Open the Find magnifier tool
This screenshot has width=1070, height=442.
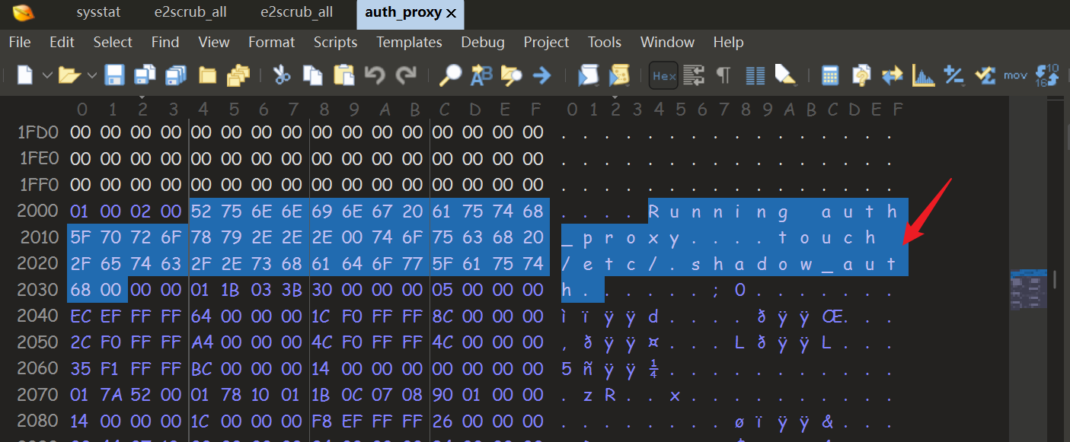(x=451, y=75)
